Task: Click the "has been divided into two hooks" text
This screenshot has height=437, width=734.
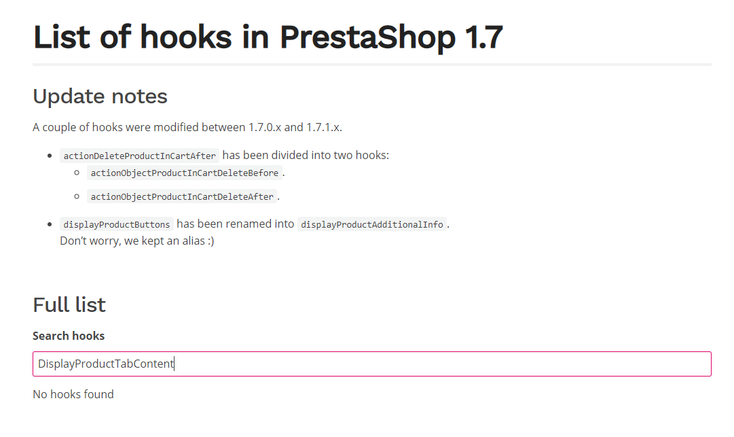Action: 306,155
